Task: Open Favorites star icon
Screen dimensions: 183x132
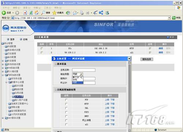Action: click(x=54, y=13)
